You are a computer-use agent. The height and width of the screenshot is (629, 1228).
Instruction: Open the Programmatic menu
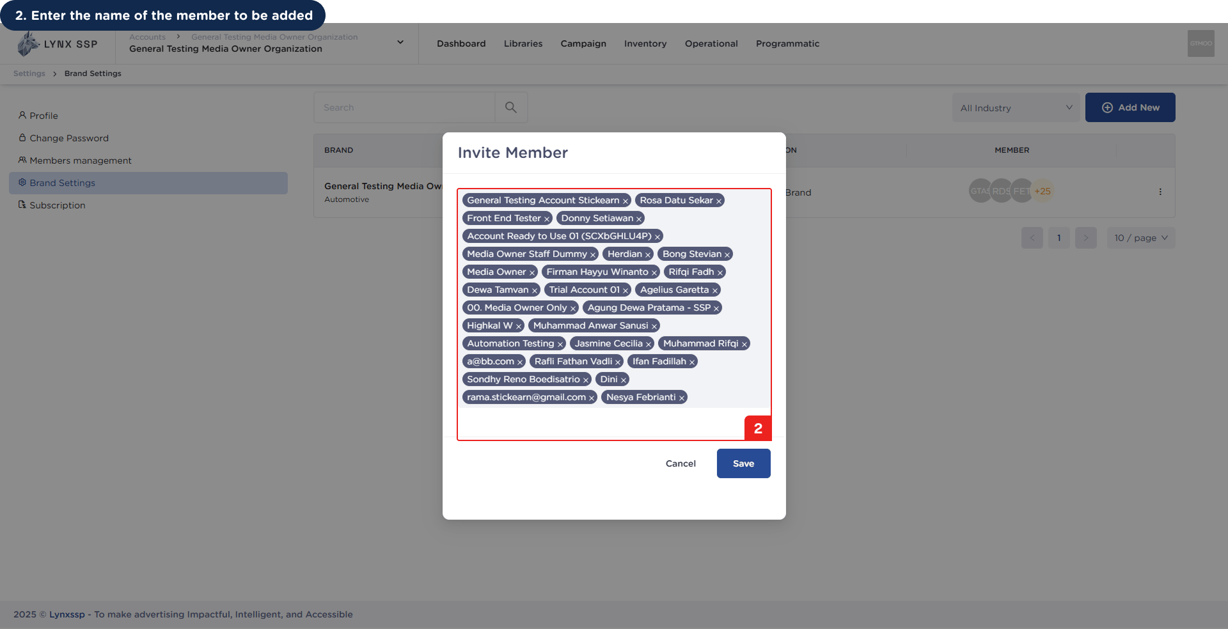[x=787, y=43]
